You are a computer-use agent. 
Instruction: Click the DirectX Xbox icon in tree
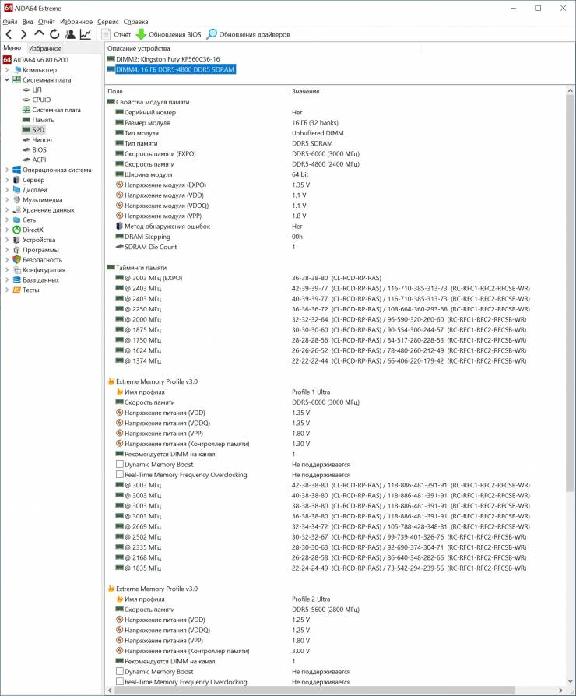pos(17,230)
